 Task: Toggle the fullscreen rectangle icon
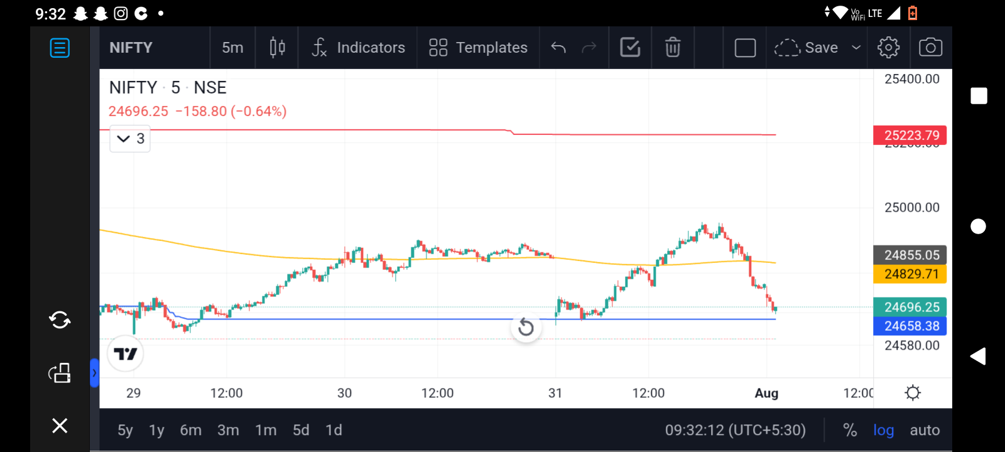[x=745, y=48]
